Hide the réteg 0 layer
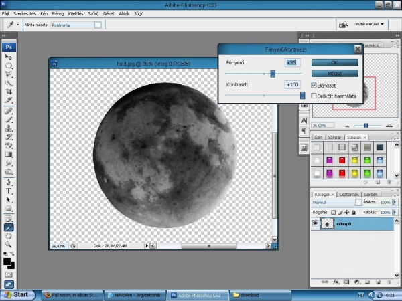Screen dimensions: 402x301 pos(315,223)
